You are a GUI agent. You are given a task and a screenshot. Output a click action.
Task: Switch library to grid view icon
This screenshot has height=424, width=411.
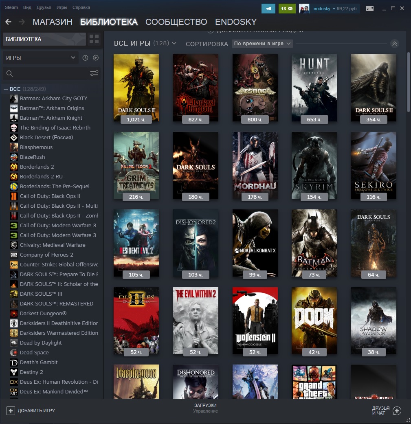pyautogui.click(x=94, y=39)
